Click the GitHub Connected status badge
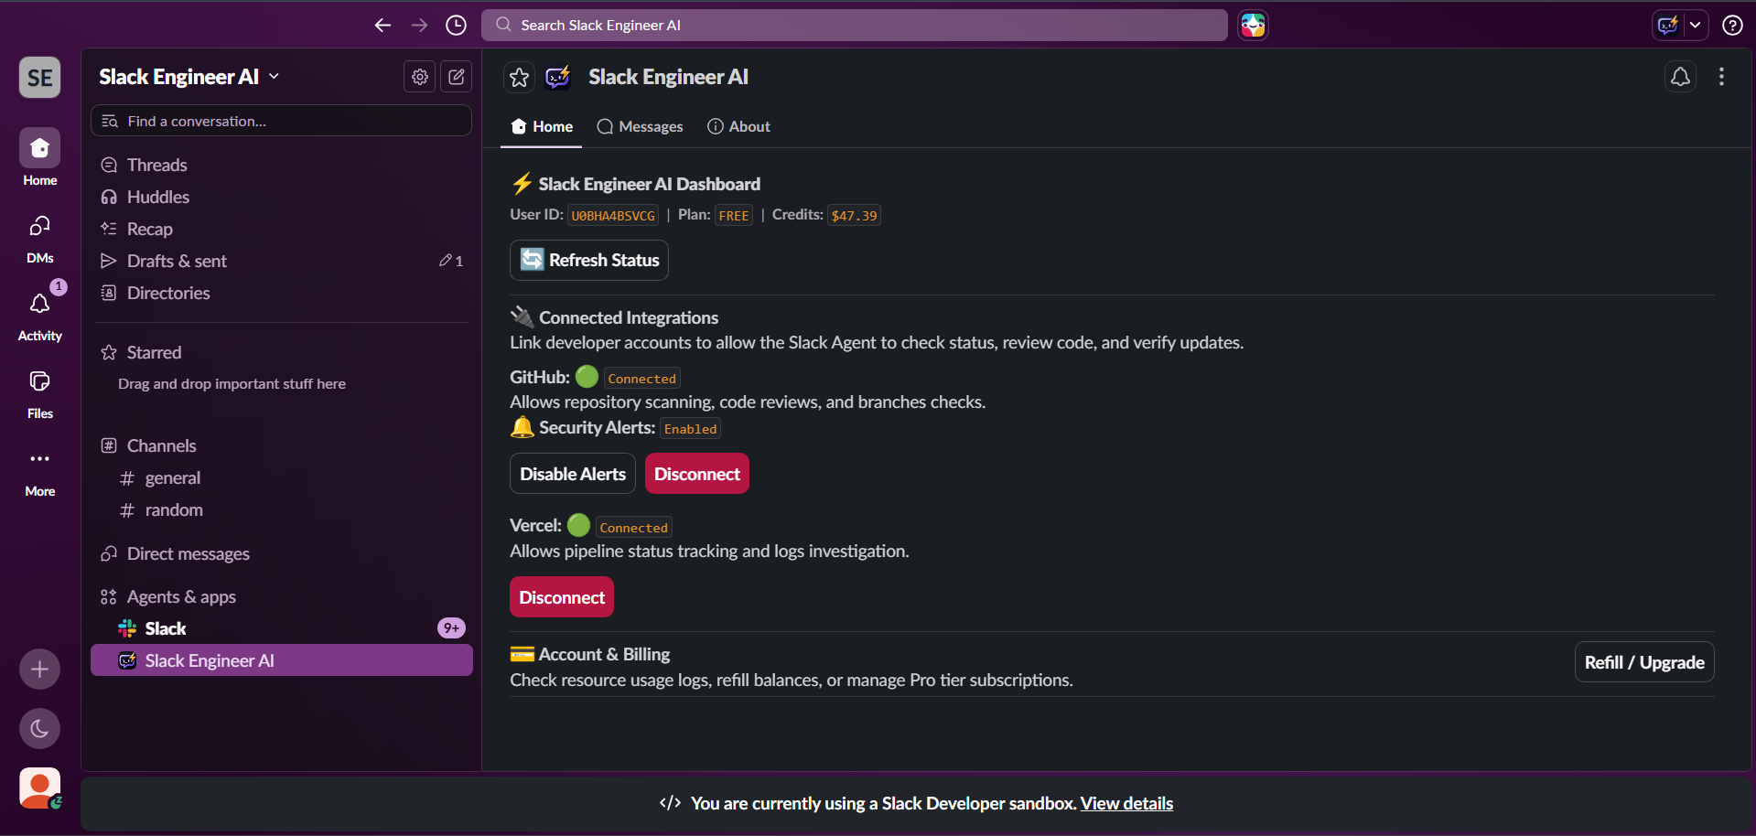 point(642,379)
